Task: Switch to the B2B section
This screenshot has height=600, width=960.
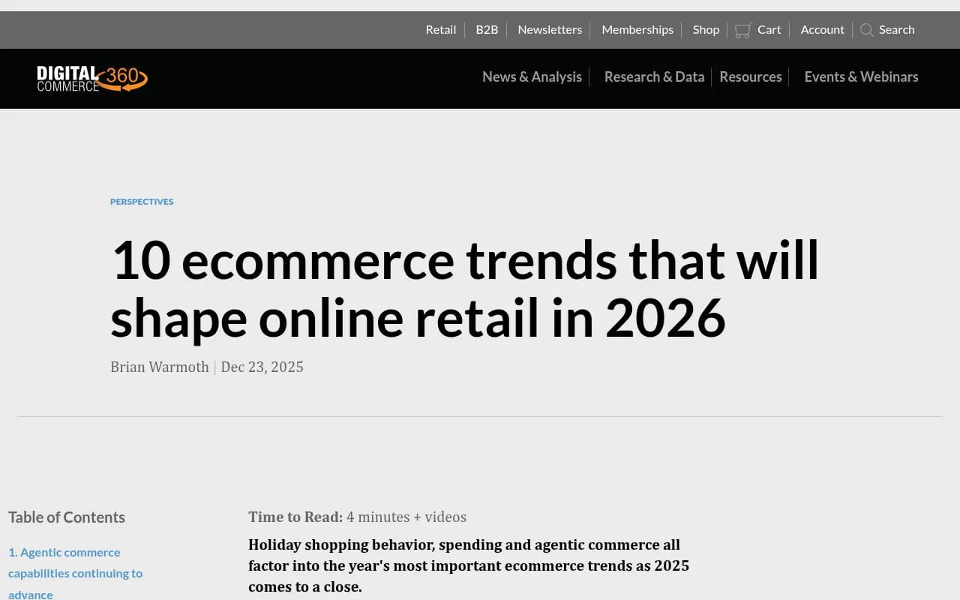Action: coord(487,29)
